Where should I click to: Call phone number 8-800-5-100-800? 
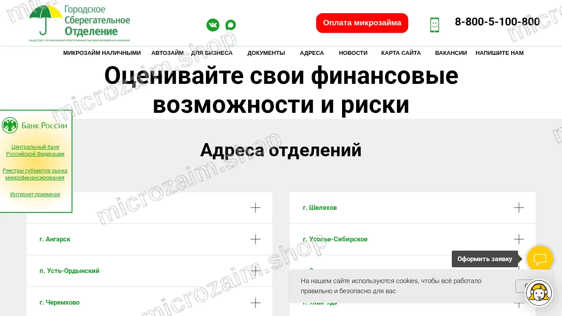pos(497,22)
